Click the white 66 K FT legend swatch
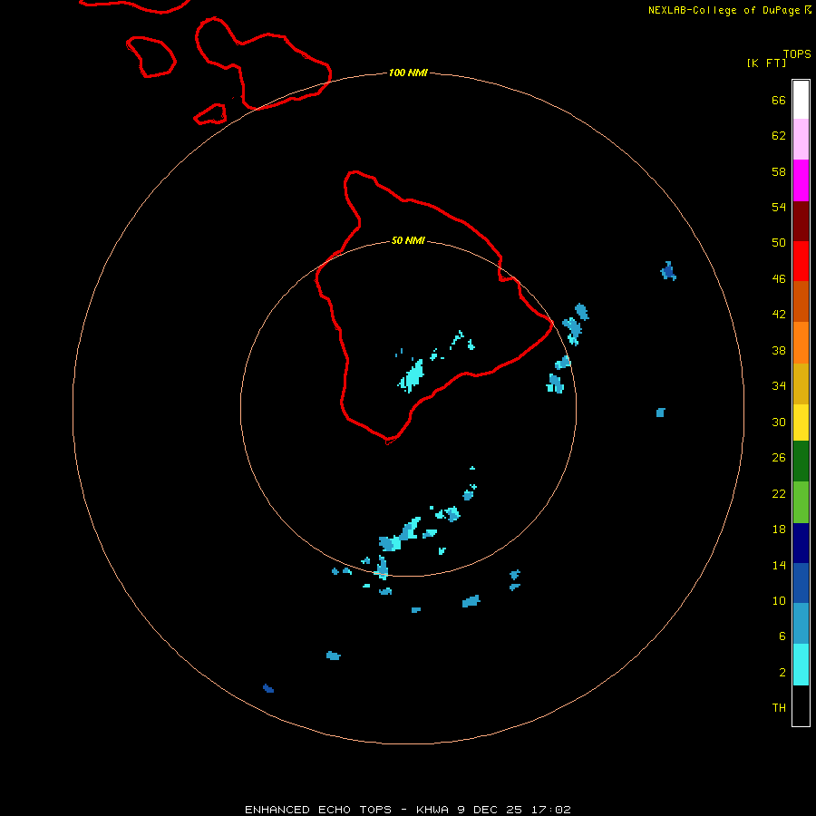This screenshot has height=816, width=816. tap(801, 100)
